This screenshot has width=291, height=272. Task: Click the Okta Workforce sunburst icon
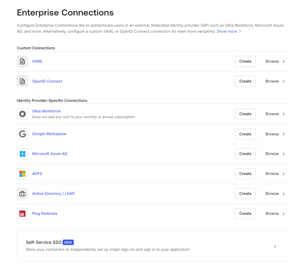pos(22,114)
